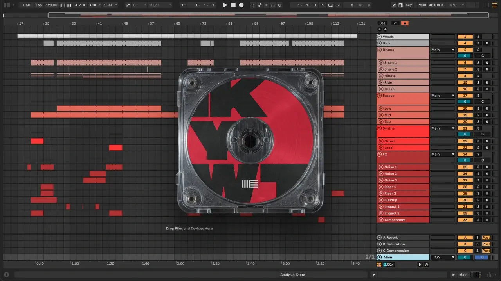Toggle the MIDI map mode button

(422, 5)
